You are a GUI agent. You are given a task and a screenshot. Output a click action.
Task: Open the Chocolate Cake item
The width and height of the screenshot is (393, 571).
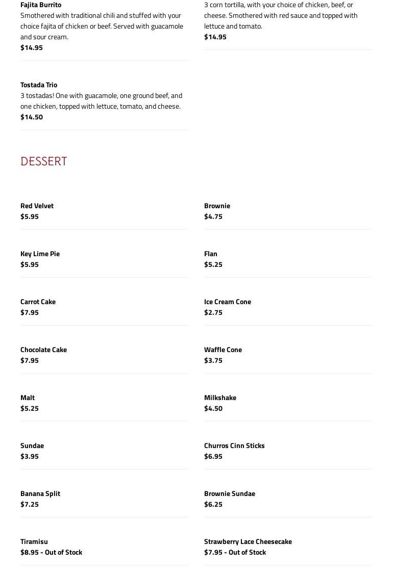pos(43,350)
